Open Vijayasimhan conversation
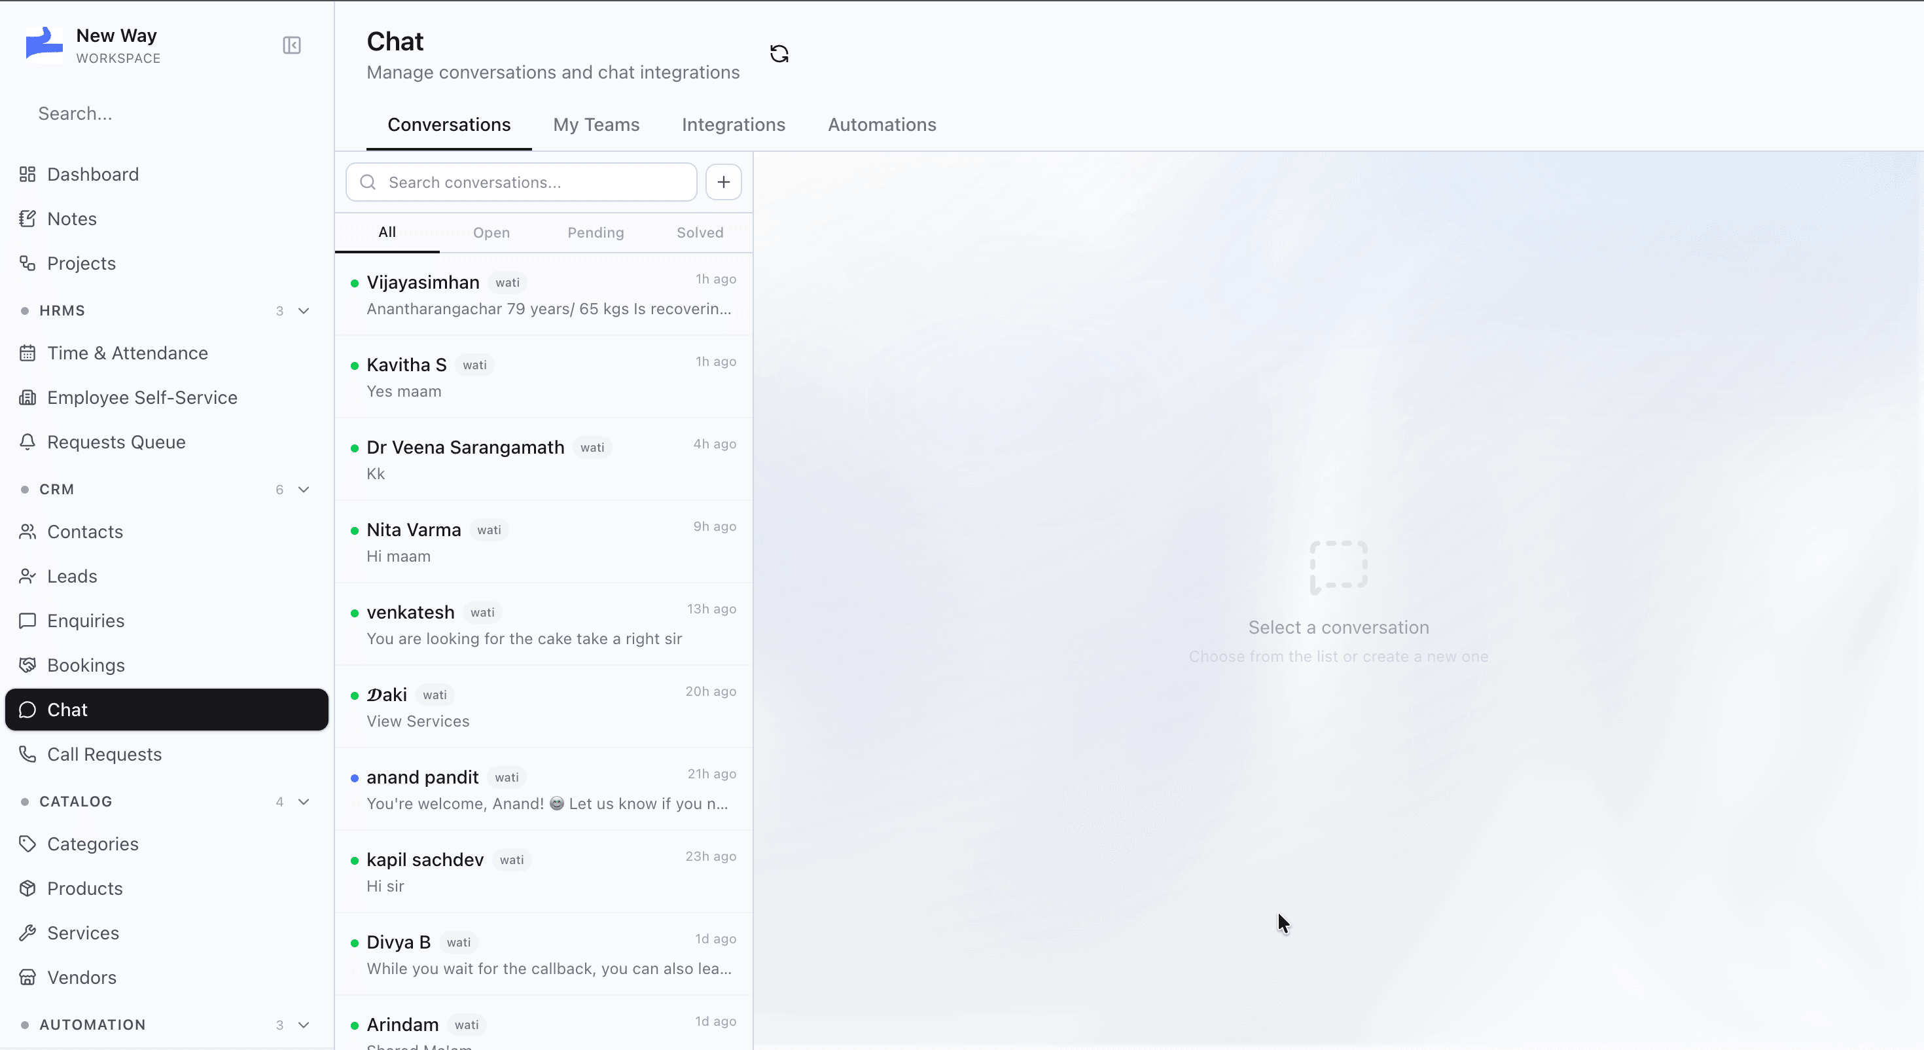The width and height of the screenshot is (1924, 1050). pos(544,295)
